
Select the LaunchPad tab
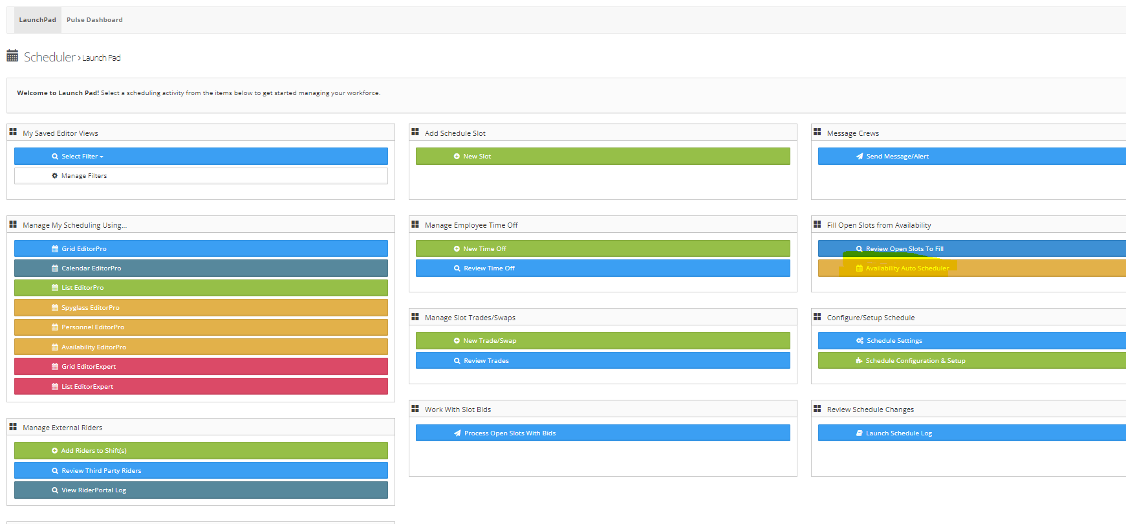tap(38, 20)
